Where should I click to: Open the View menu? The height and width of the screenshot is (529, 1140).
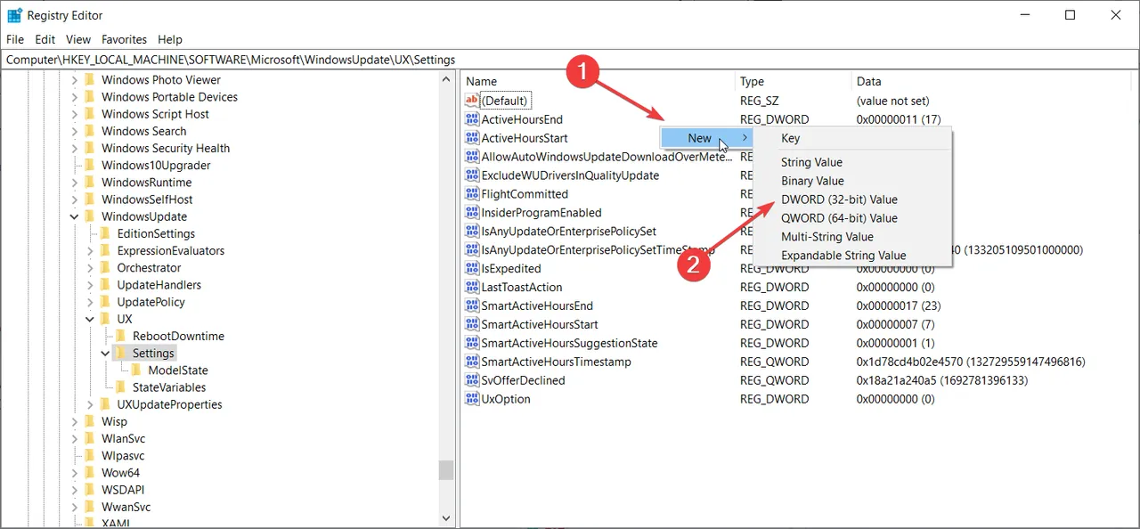[x=78, y=39]
